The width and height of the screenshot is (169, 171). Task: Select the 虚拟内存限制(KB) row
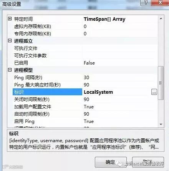83,26
